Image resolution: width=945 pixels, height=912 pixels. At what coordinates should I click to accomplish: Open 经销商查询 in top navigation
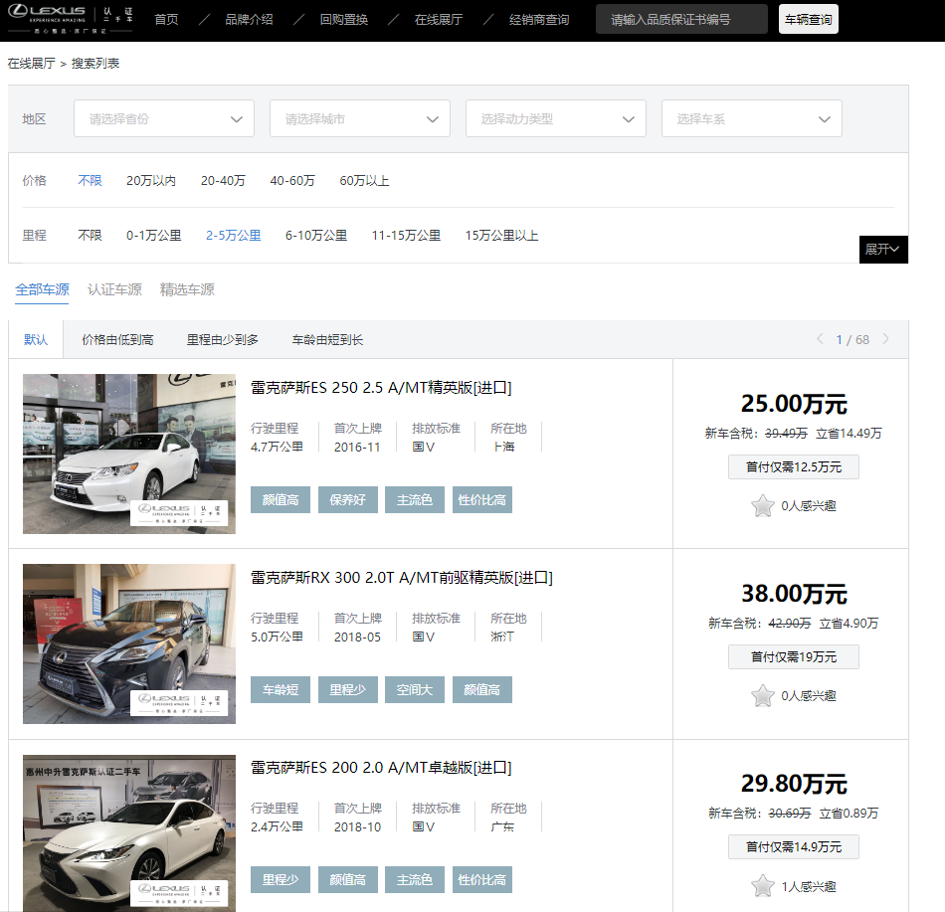[539, 20]
